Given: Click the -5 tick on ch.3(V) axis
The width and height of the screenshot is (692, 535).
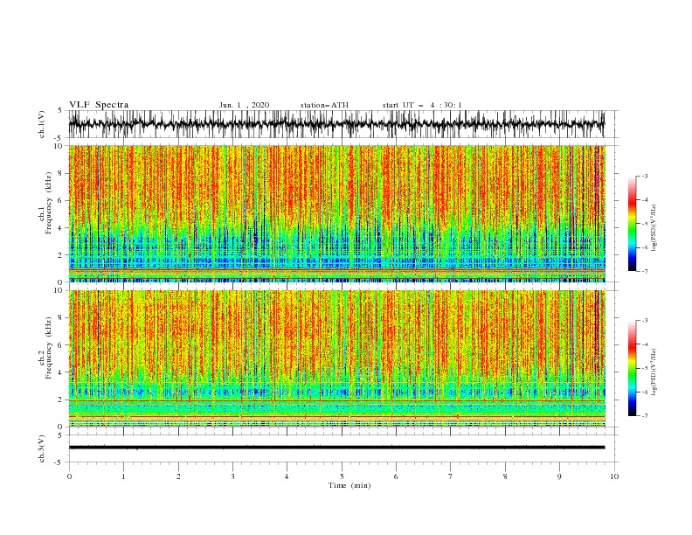Looking at the screenshot, I should [x=59, y=462].
